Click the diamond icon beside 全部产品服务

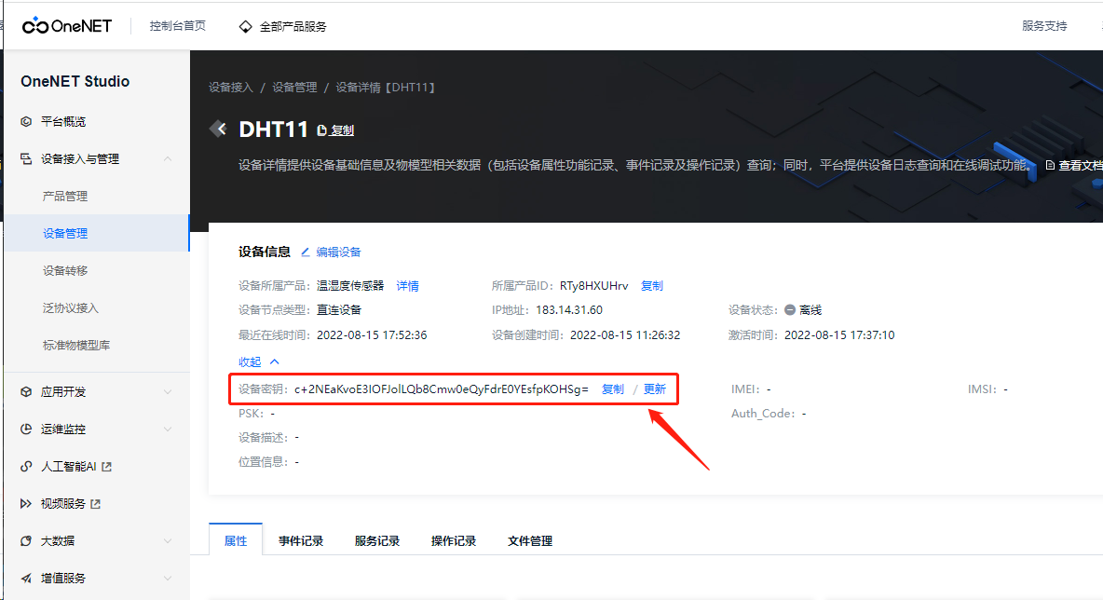click(x=245, y=27)
